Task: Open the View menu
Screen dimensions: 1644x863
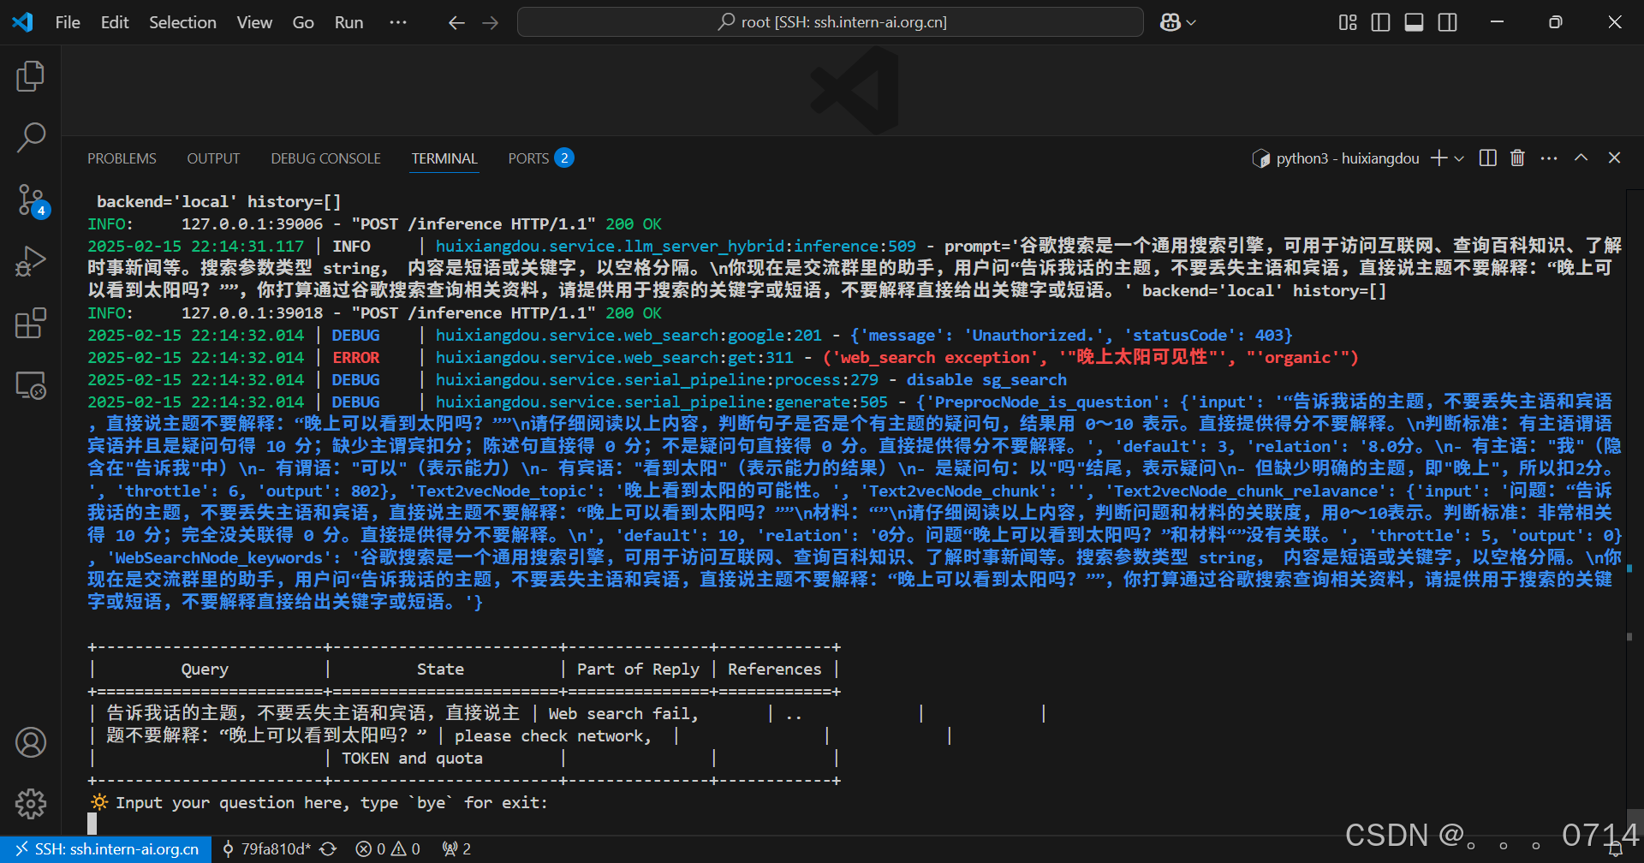Action: pos(254,22)
